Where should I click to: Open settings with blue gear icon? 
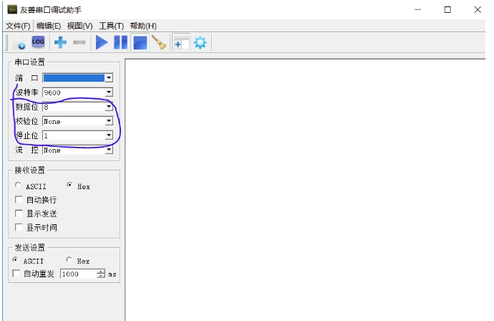tap(200, 42)
